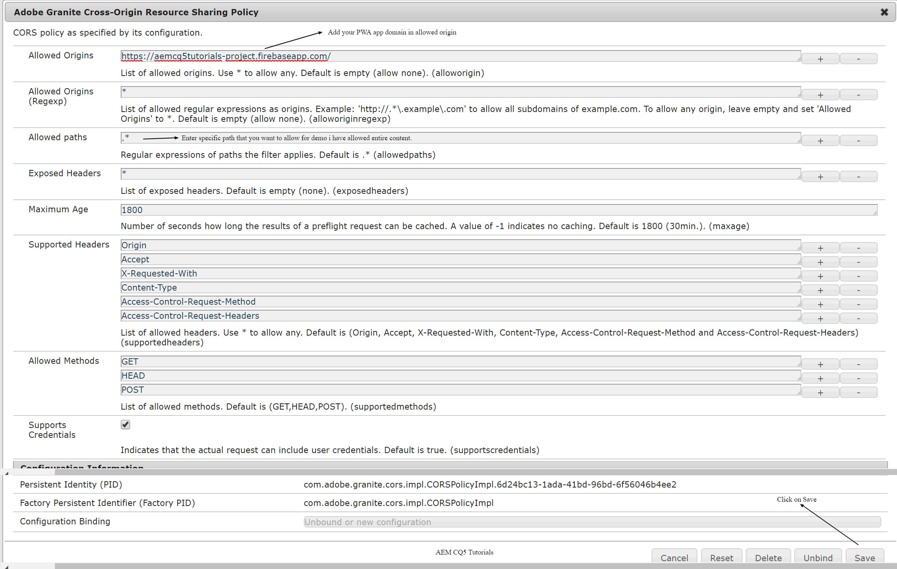Close the CORS policy dialog with X

pos(884,12)
